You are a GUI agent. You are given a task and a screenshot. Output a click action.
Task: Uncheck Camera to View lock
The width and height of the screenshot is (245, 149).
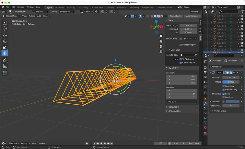click(x=181, y=63)
